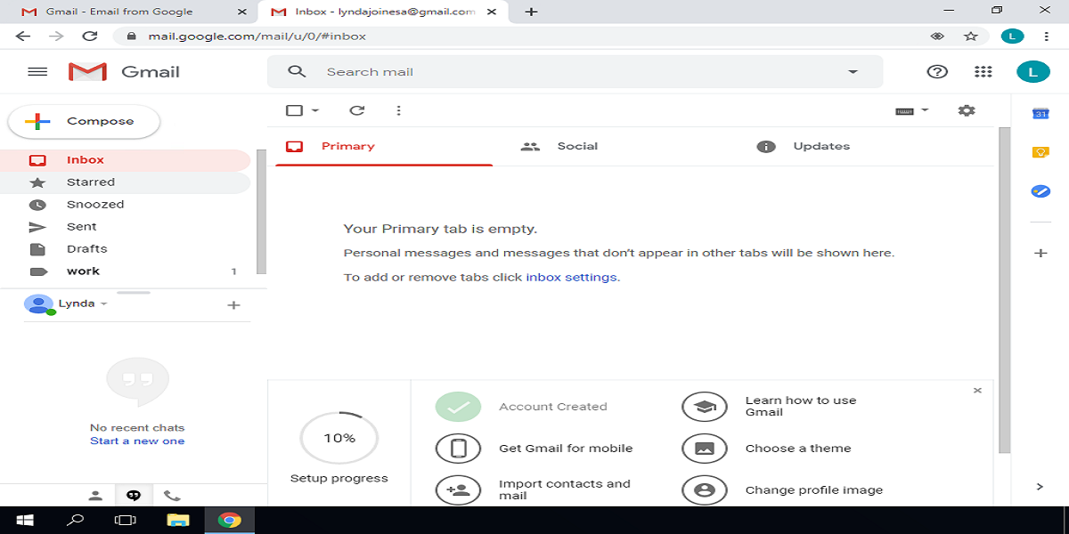Viewport: 1069px width, 534px height.
Task: Focus the Search mail field
Action: pos(575,72)
